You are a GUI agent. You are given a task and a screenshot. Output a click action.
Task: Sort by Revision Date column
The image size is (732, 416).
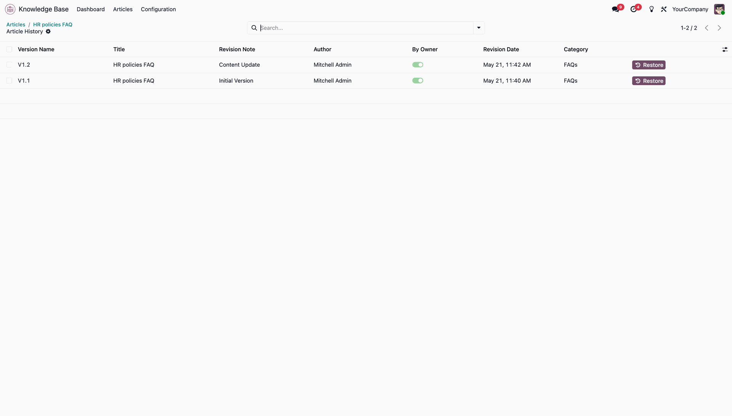501,50
